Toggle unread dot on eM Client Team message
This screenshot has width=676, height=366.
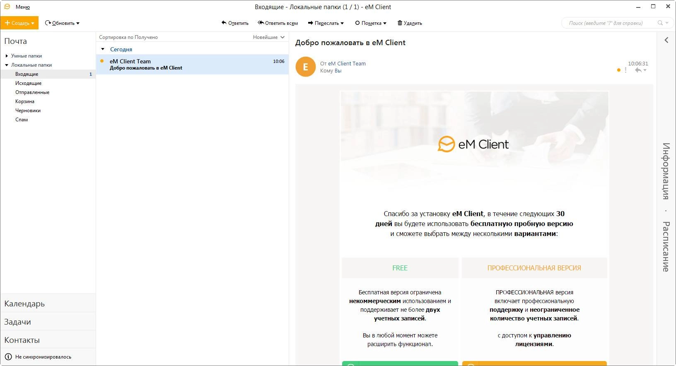(x=102, y=61)
